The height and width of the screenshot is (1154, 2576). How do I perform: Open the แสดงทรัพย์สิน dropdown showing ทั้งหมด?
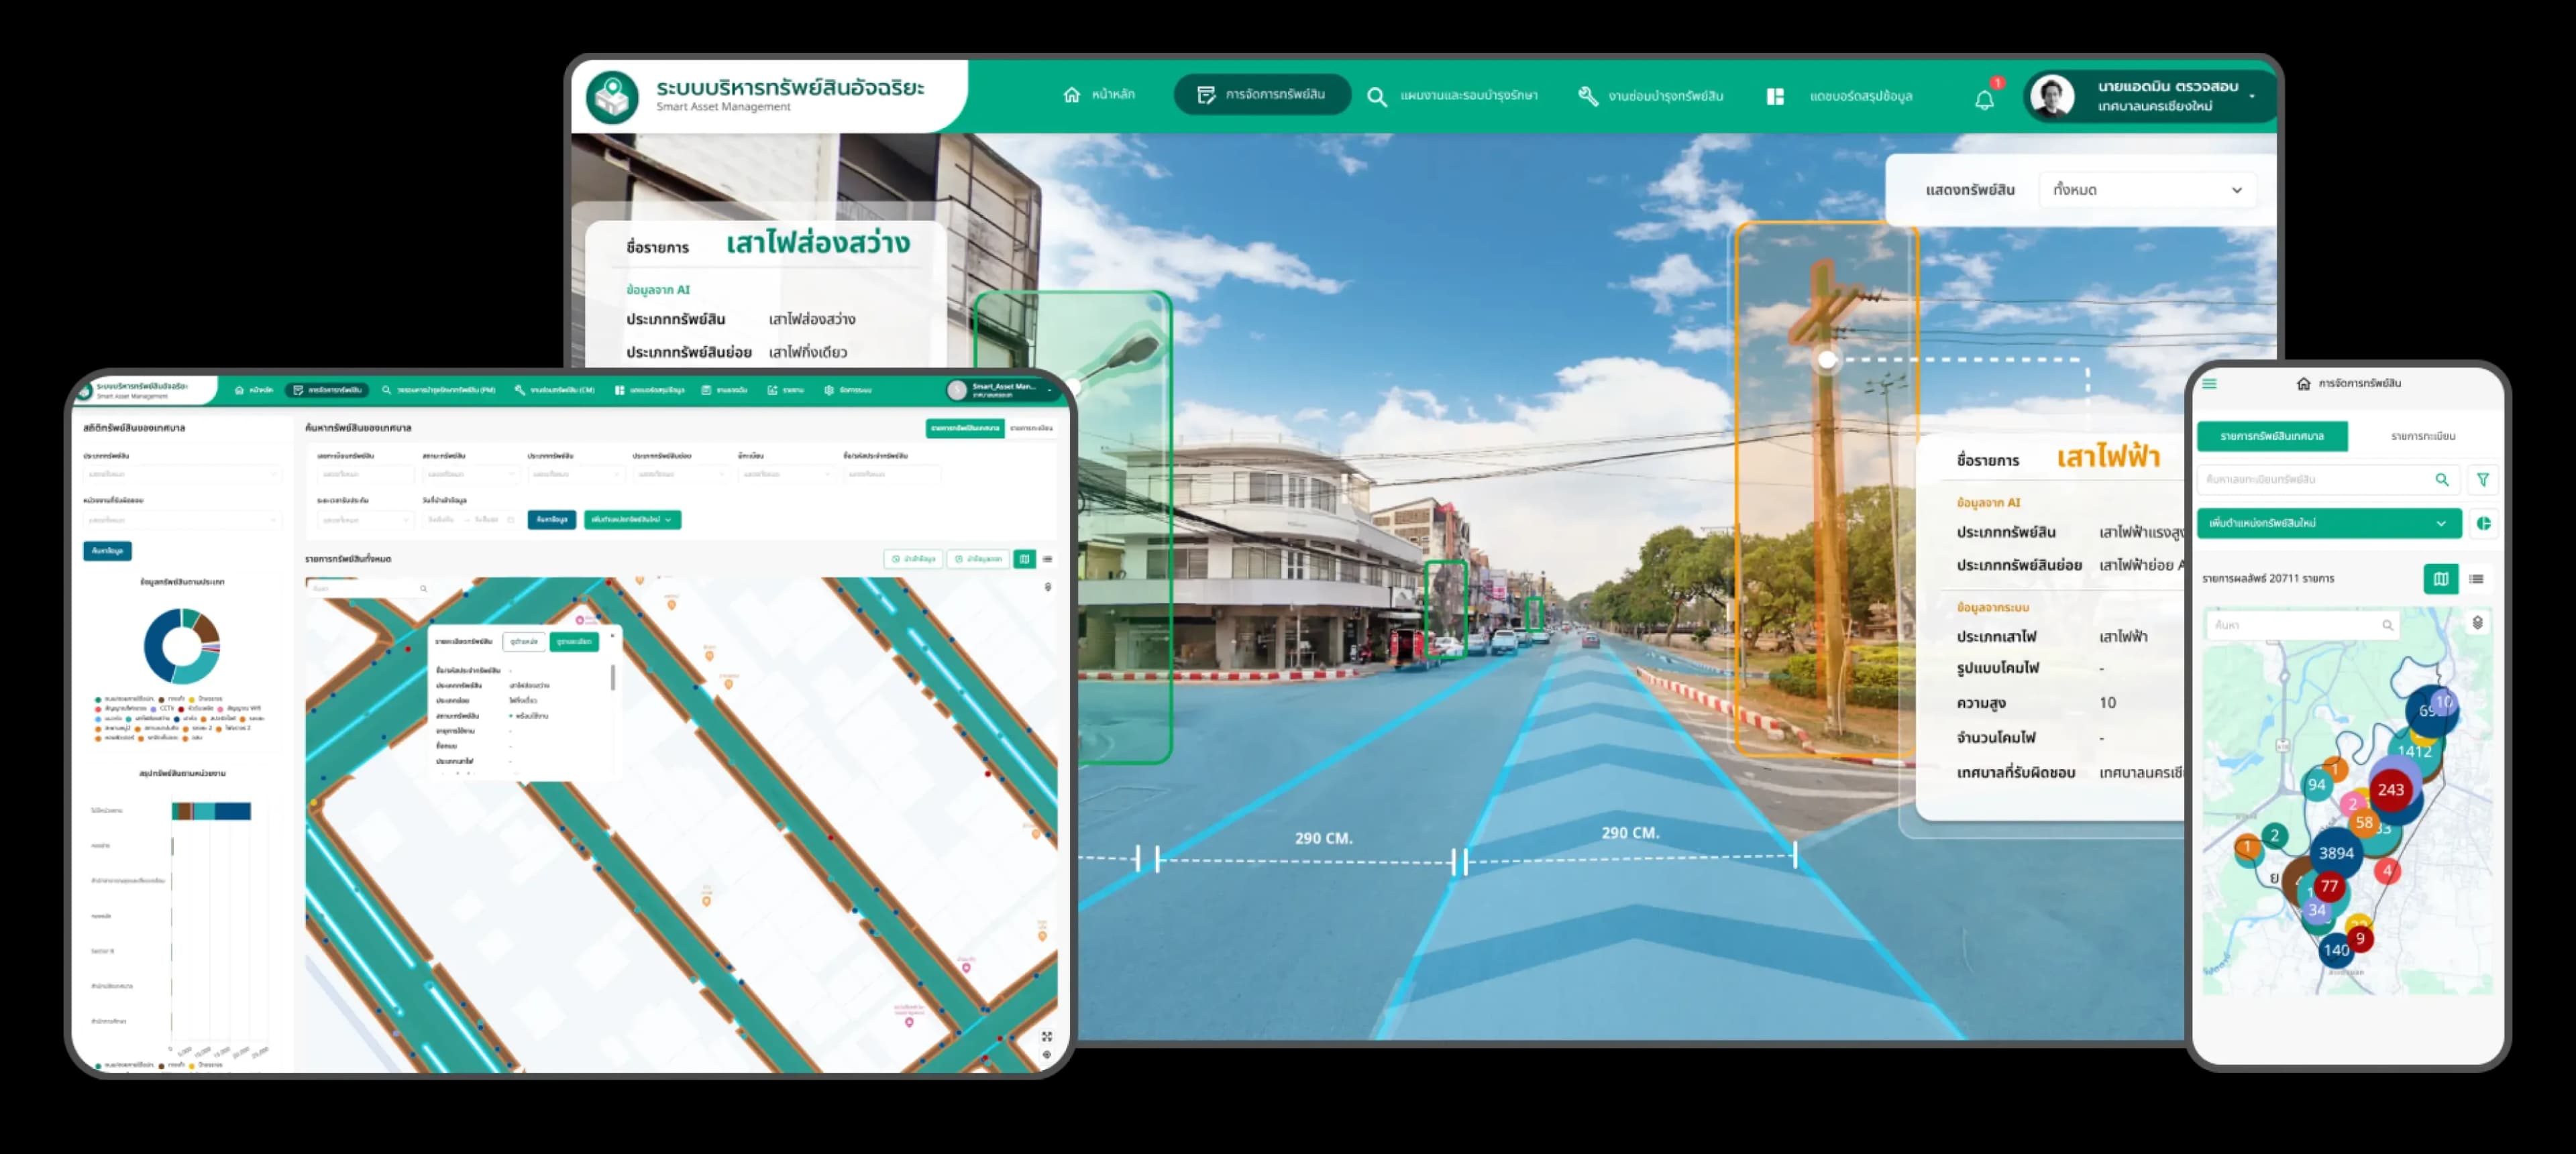pyautogui.click(x=2147, y=190)
